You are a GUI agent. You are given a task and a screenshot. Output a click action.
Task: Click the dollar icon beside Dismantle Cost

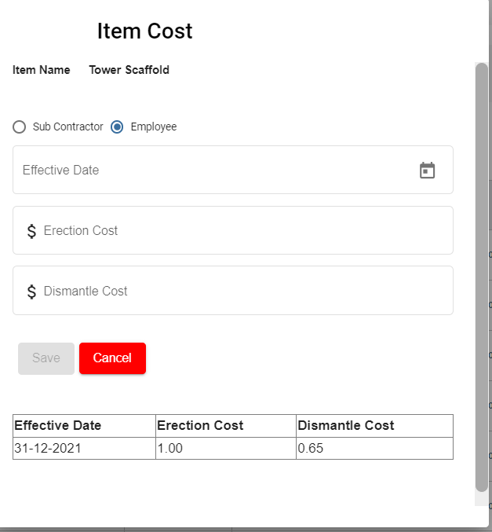click(x=31, y=292)
